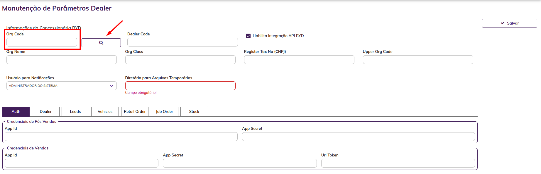
Task: Click the Org Class input field
Action: click(x=180, y=60)
